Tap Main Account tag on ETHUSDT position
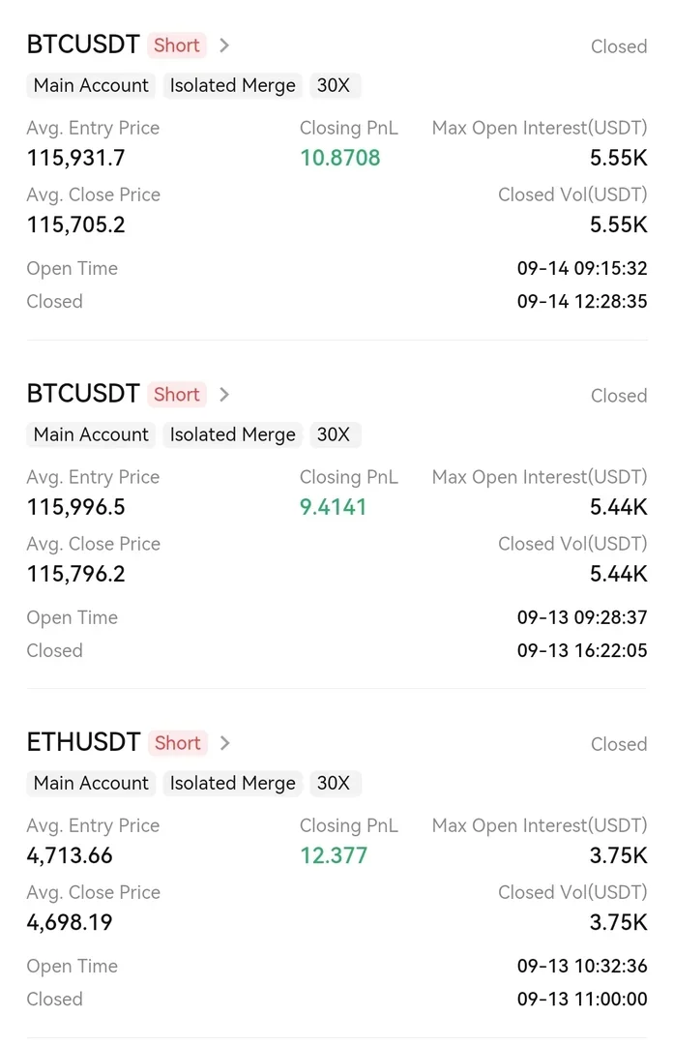 [91, 783]
